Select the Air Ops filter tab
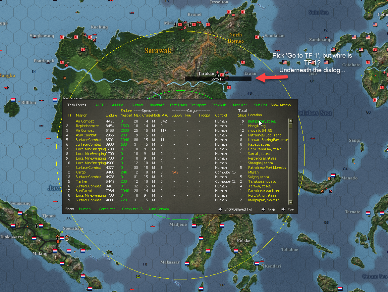This screenshot has width=388, height=292. tap(118, 105)
